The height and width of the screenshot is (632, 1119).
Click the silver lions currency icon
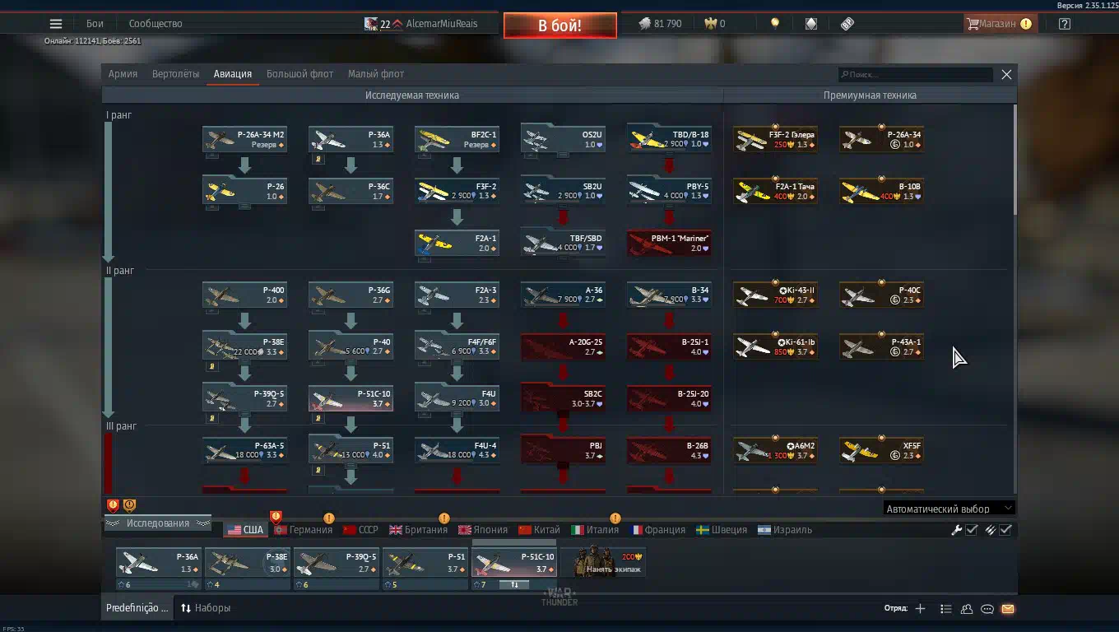[645, 24]
